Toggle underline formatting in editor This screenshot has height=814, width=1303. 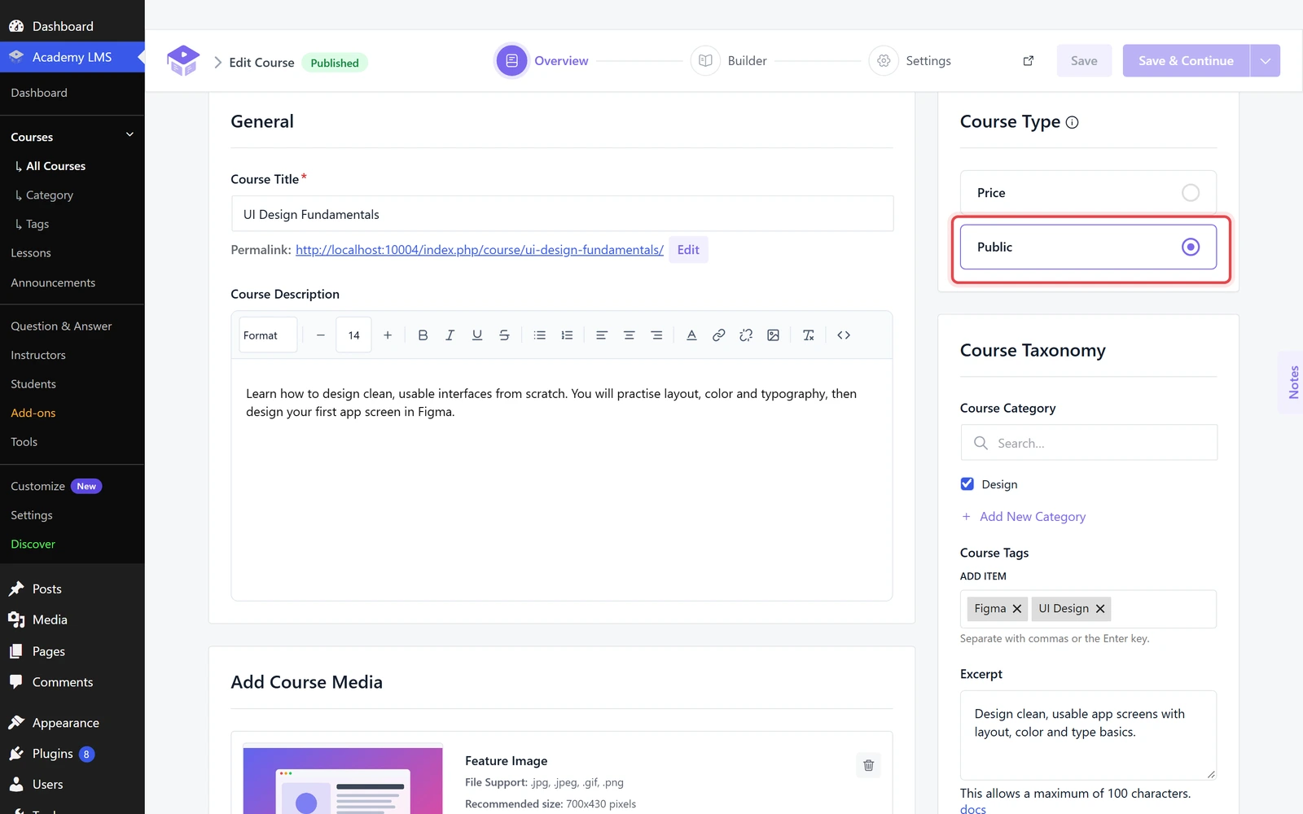tap(477, 335)
